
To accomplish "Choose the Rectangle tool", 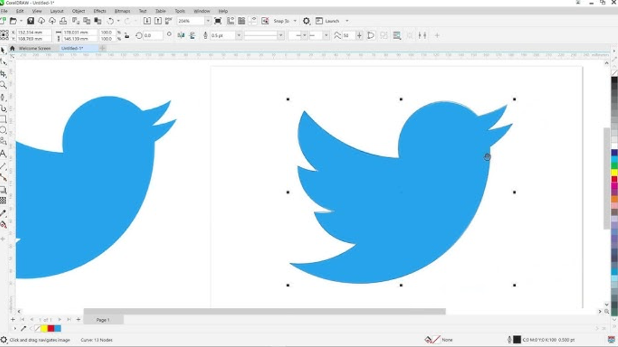I will [x=3, y=119].
